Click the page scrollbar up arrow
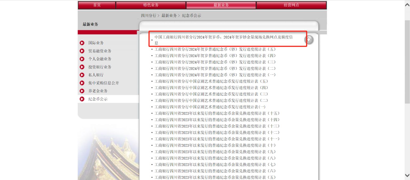The height and width of the screenshot is (180, 410). tap(407, 5)
